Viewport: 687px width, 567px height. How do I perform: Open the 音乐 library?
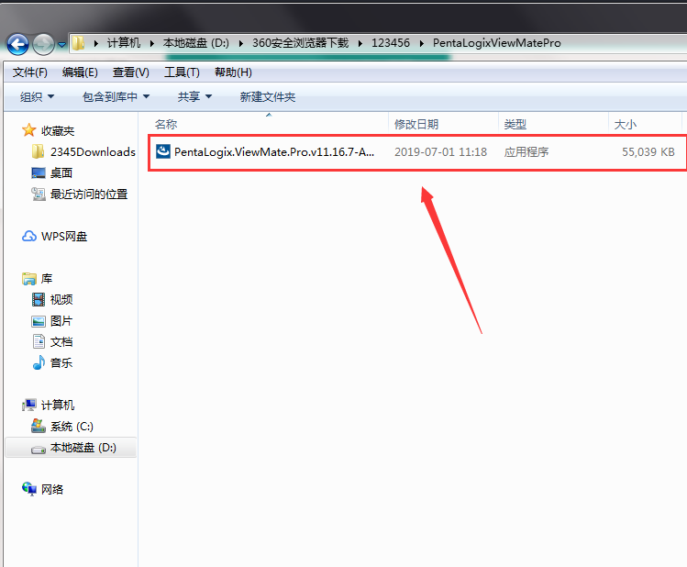pos(61,363)
